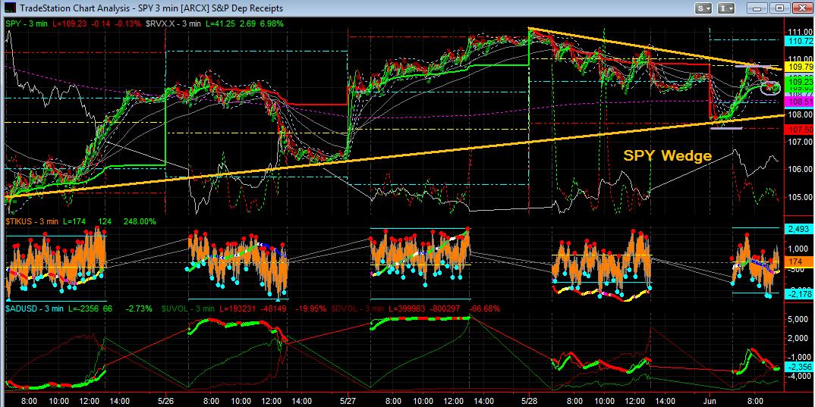
Task: Click the RVX last value 'L=41.25'
Action: 220,23
